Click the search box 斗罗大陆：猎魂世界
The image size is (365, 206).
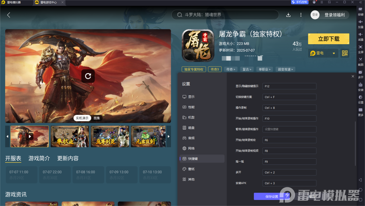(225, 15)
